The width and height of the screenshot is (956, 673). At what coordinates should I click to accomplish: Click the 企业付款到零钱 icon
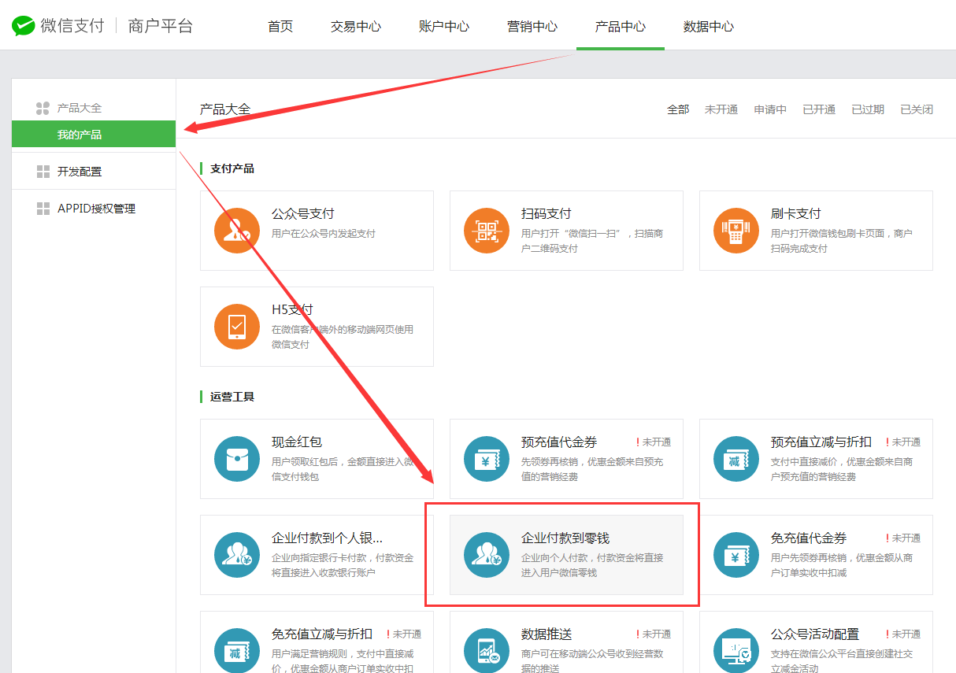click(x=487, y=555)
